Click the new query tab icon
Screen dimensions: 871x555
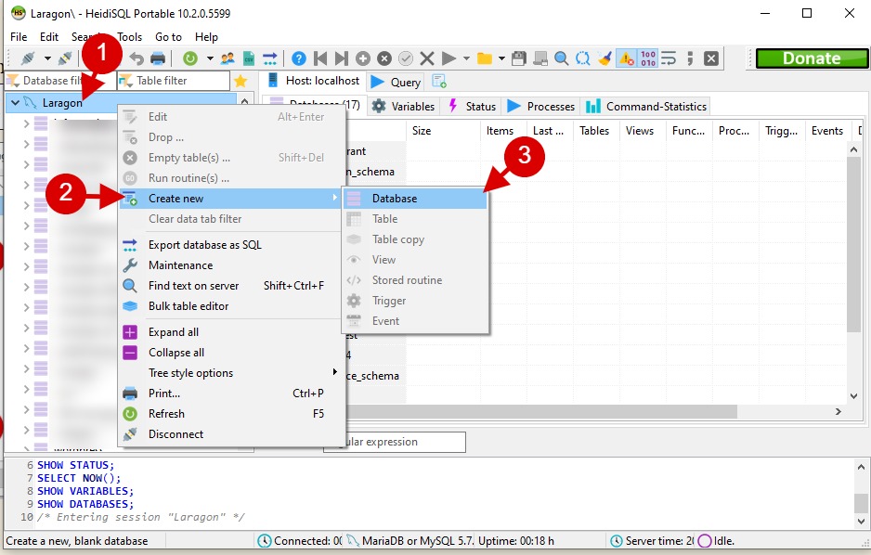pos(439,82)
